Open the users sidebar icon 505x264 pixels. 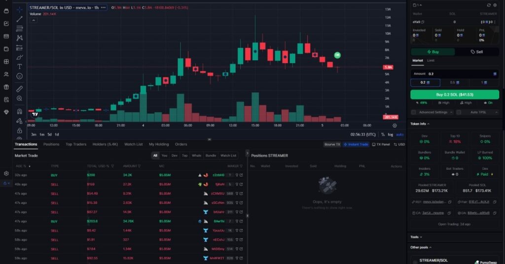pyautogui.click(x=6, y=74)
